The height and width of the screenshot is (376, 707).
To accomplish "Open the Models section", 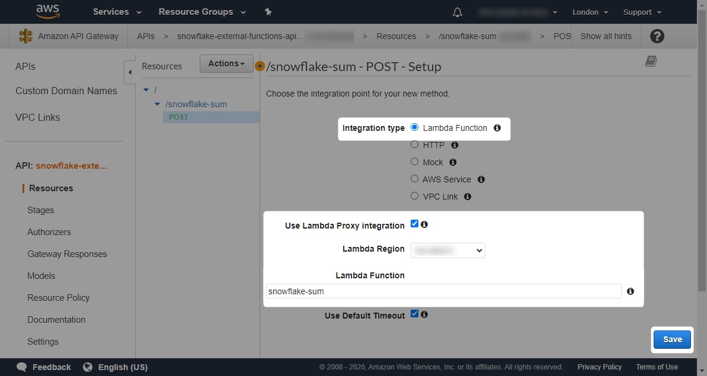I will click(x=41, y=276).
